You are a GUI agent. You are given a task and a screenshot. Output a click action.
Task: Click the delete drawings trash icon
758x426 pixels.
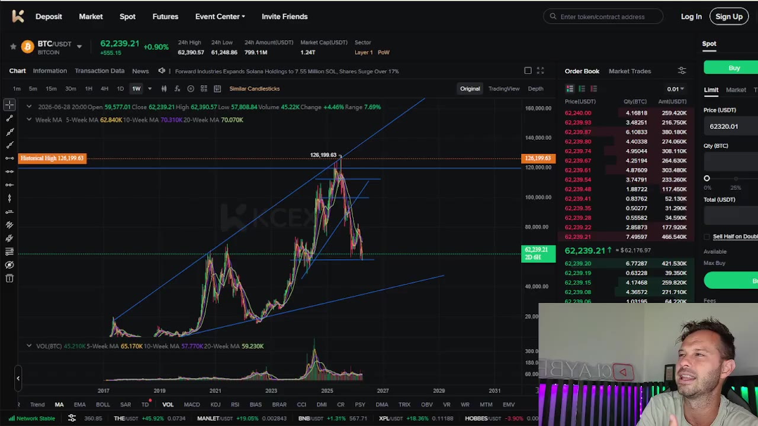point(9,279)
